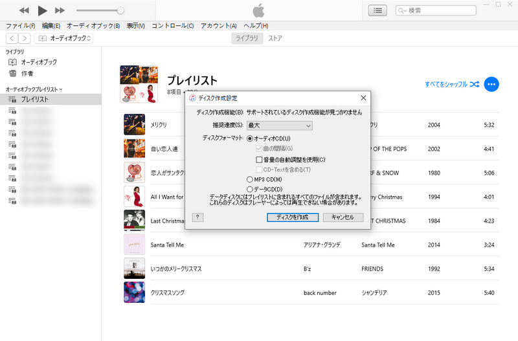Screen dimensions: 518x341
Task: Open the オーディオブック(B) menu
Action: (93, 26)
